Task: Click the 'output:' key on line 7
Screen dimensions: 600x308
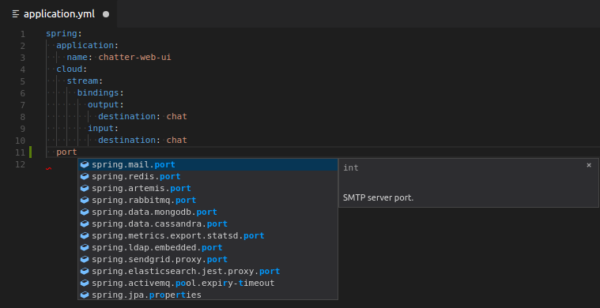Action: pos(106,105)
